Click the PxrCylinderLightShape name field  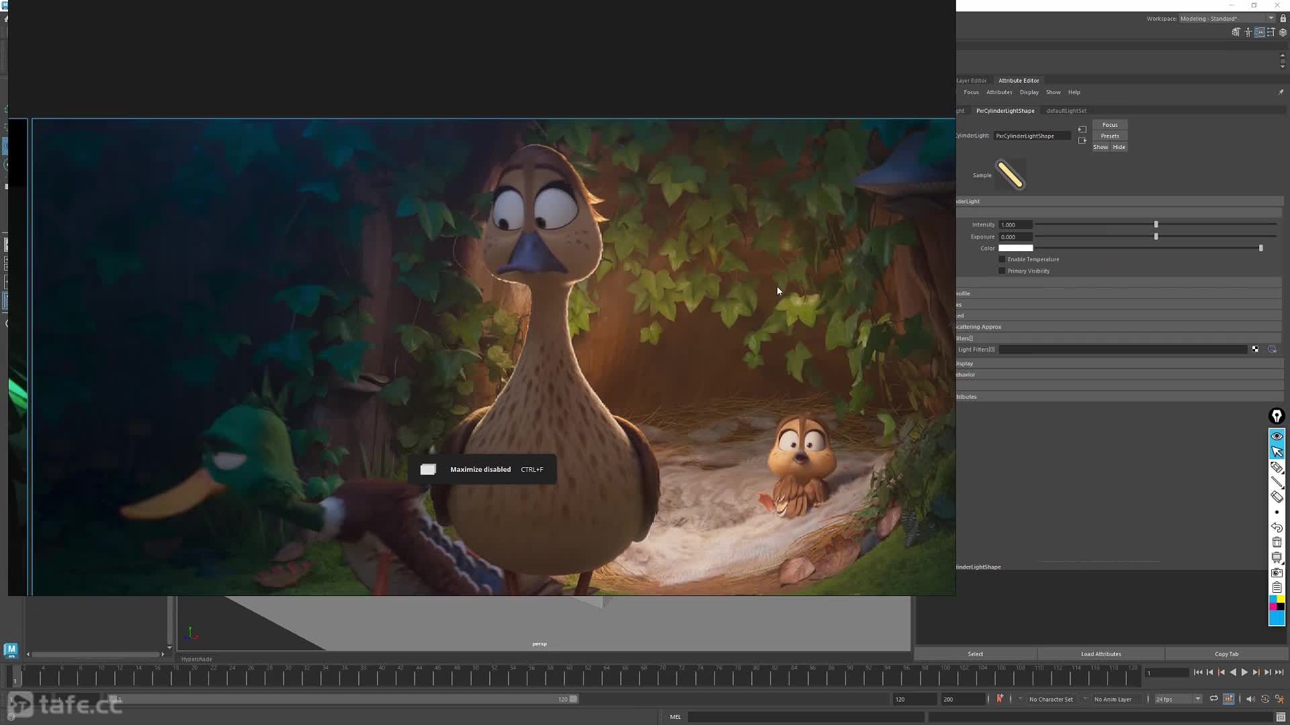(x=1032, y=136)
